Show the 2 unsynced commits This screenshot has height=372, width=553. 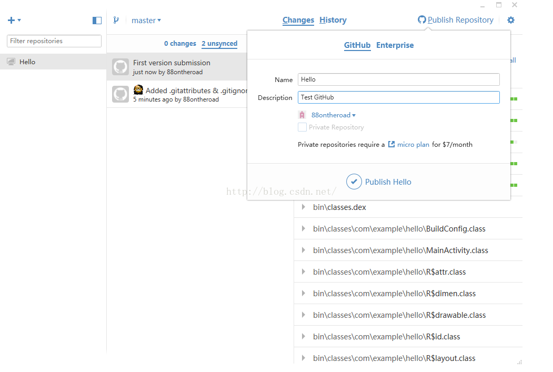coord(219,43)
